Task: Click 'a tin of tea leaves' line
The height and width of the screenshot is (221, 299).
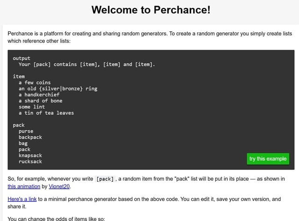Action: click(46, 113)
